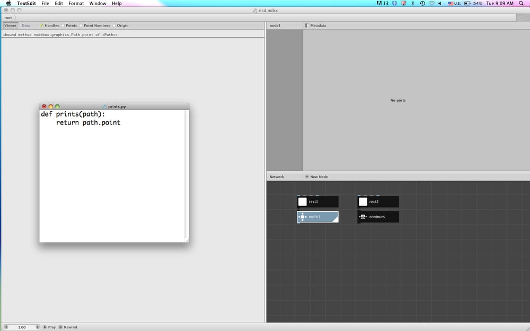Click the Rewind button
The width and height of the screenshot is (530, 331).
pyautogui.click(x=68, y=327)
